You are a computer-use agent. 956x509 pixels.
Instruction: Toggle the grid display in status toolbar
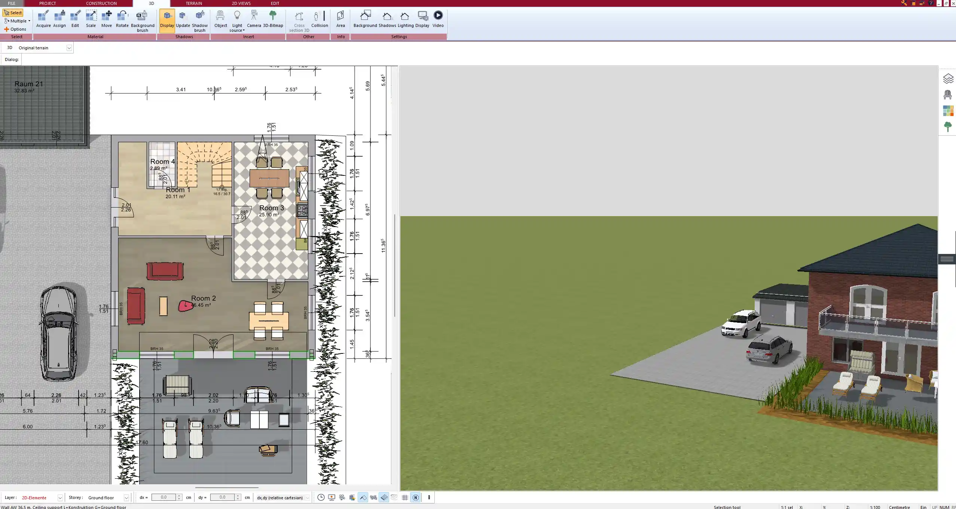[x=405, y=497]
